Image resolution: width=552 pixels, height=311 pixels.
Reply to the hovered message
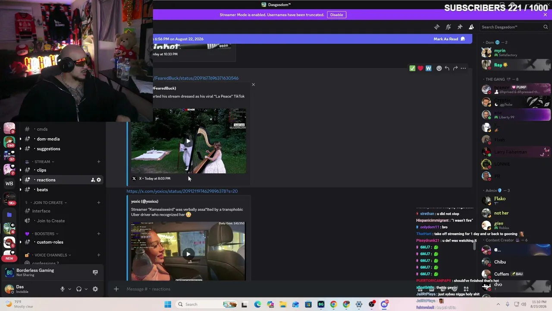(x=447, y=68)
